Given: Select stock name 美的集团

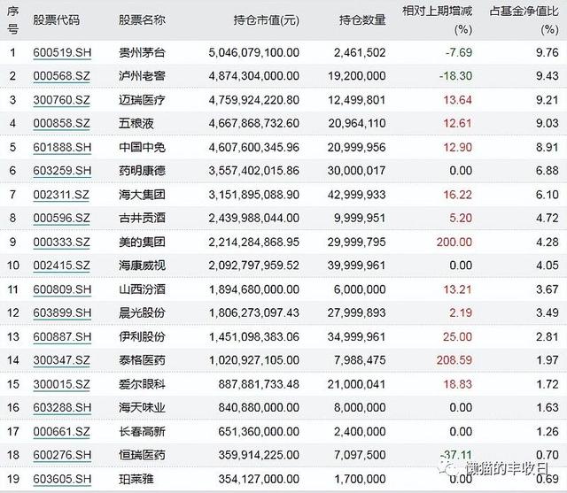Looking at the screenshot, I should [x=142, y=243].
